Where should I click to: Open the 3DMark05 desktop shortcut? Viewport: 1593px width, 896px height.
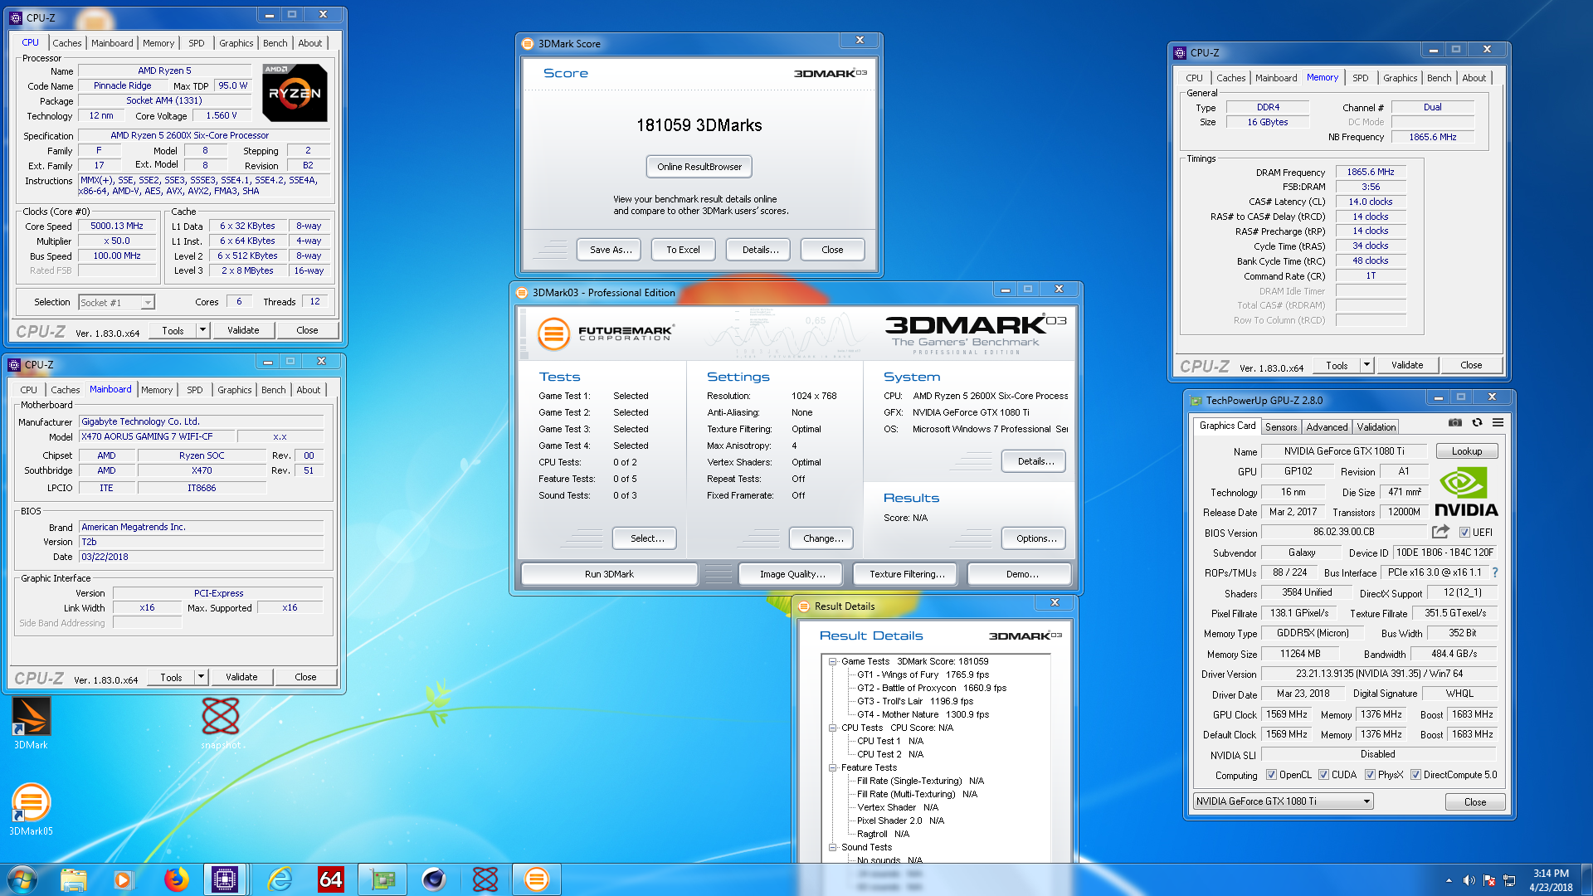point(31,809)
